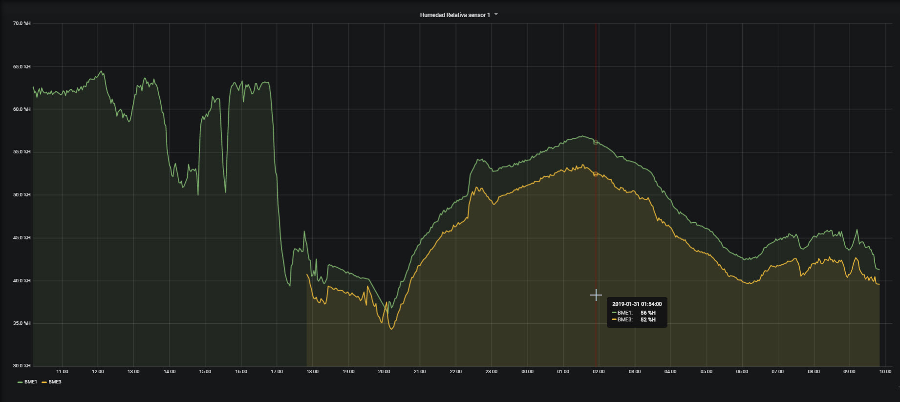Click the green hover marker on BME1 line
The height and width of the screenshot is (402, 900).
595,142
